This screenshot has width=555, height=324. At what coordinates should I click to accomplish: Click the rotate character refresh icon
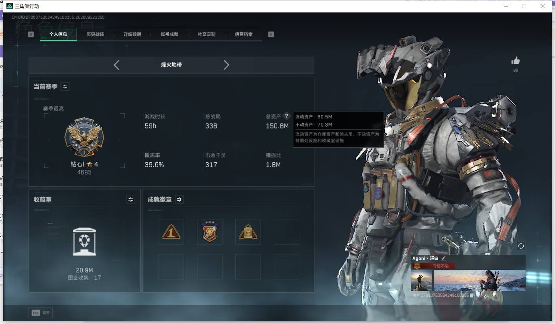click(521, 246)
